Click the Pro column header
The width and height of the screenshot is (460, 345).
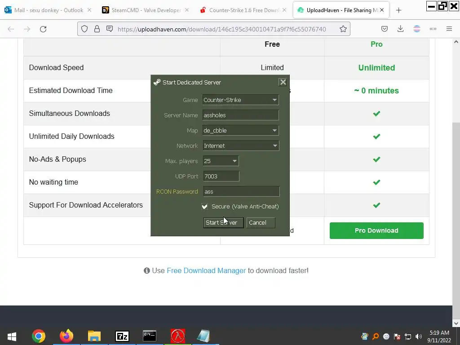point(376,44)
